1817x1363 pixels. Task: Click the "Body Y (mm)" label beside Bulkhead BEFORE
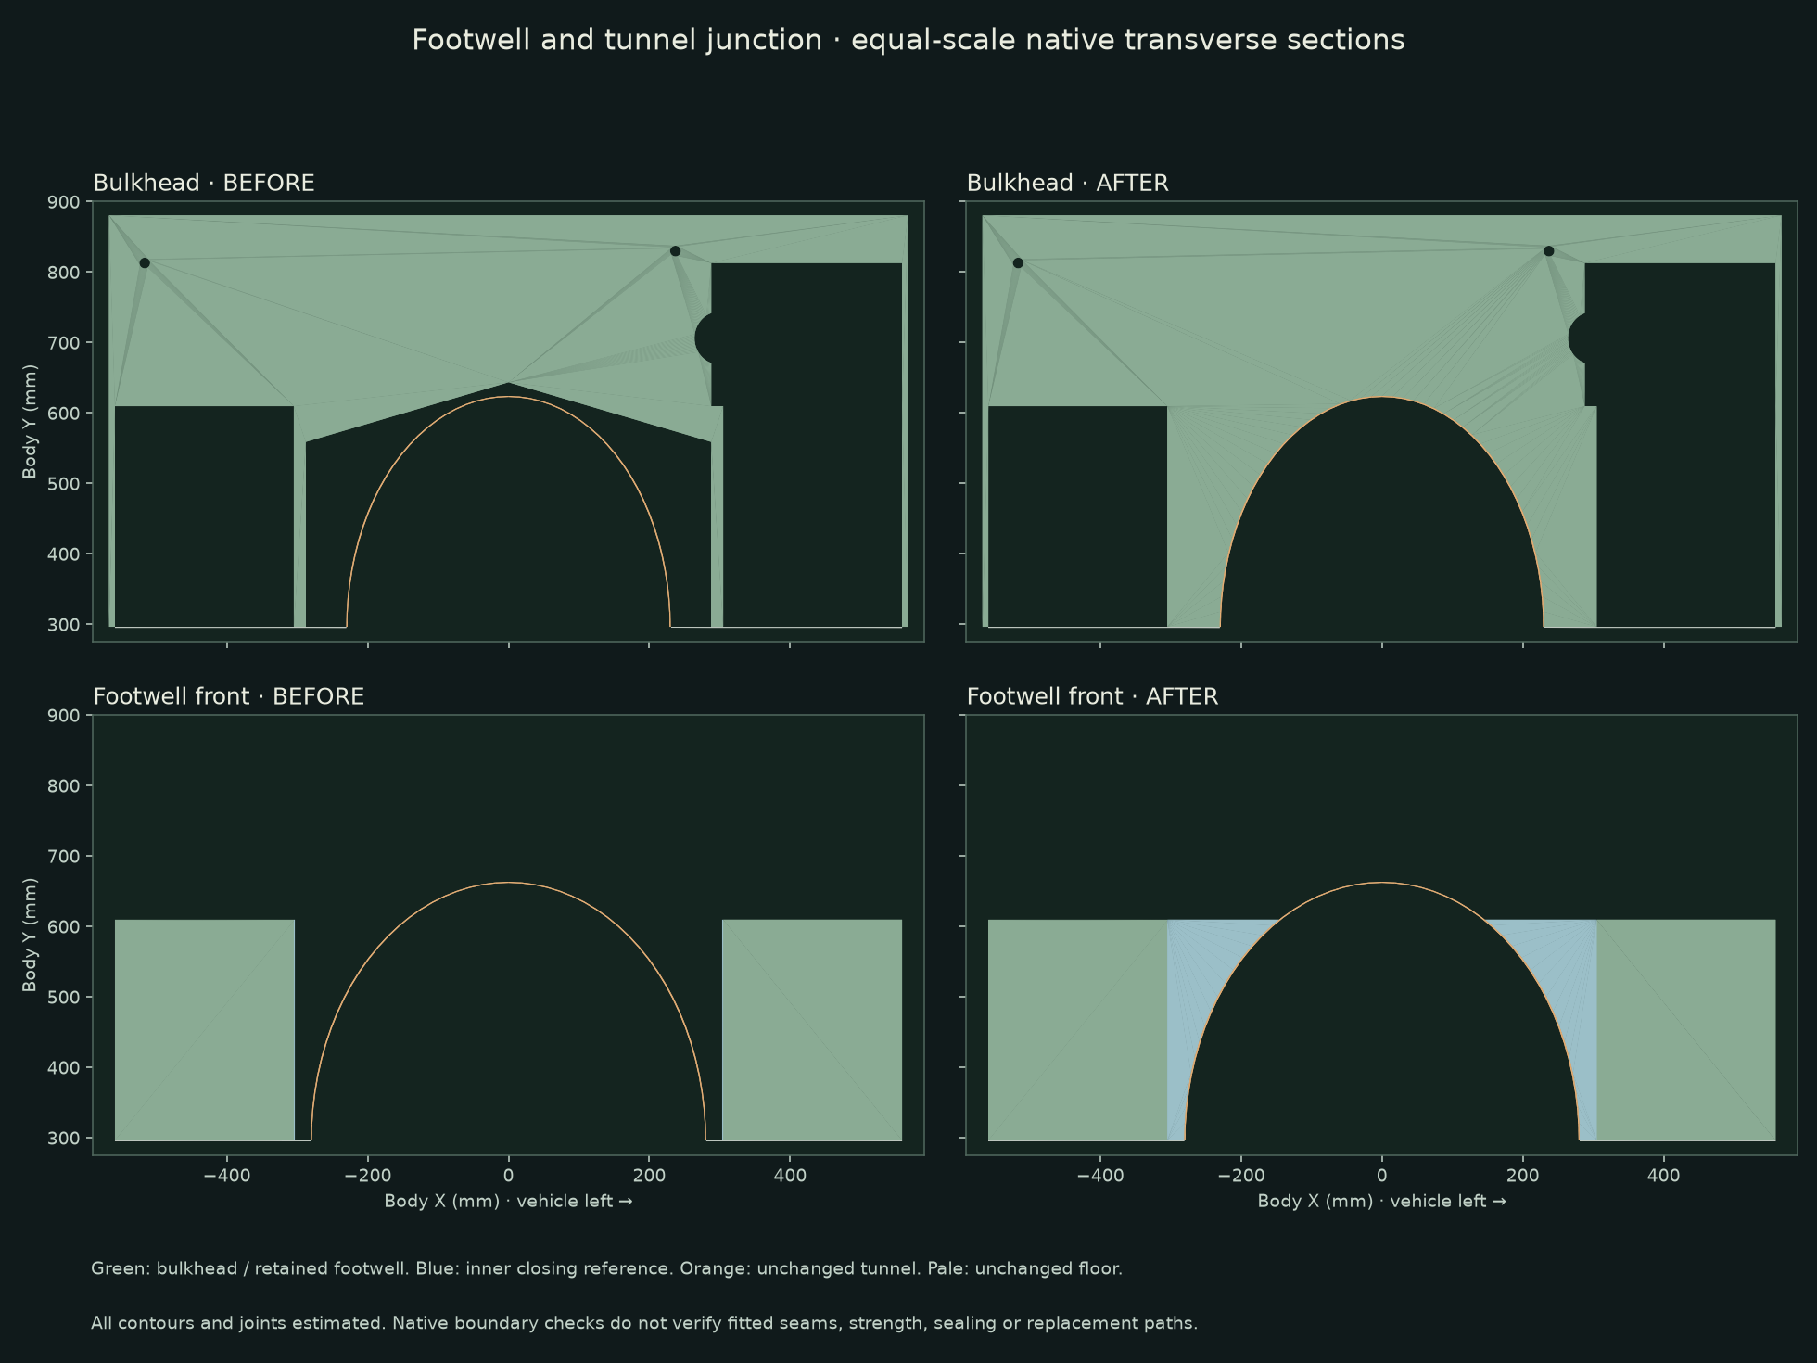click(30, 422)
